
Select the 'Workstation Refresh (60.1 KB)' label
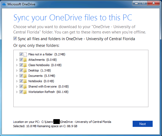[x=48, y=92]
